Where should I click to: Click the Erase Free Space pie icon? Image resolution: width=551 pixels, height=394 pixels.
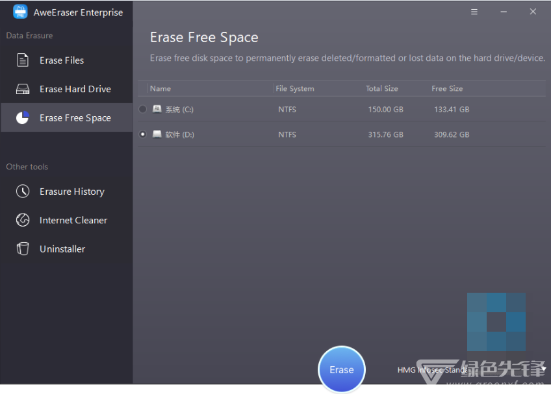click(x=23, y=117)
